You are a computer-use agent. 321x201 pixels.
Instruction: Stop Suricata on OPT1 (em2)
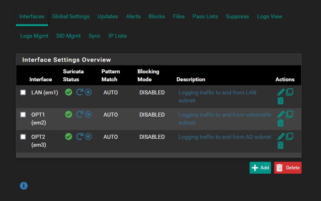tap(88, 114)
